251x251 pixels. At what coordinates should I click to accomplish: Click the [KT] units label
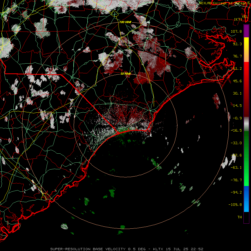[x=238, y=19]
